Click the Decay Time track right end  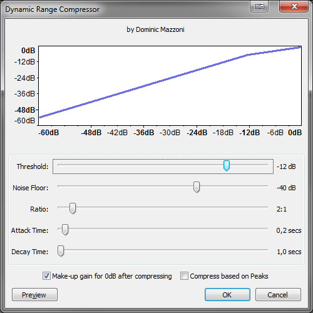coord(267,250)
